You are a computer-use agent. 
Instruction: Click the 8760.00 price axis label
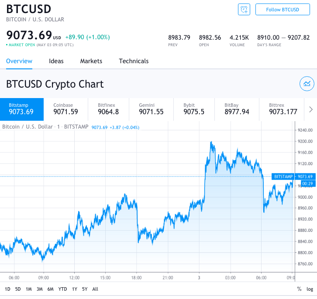point(305,264)
